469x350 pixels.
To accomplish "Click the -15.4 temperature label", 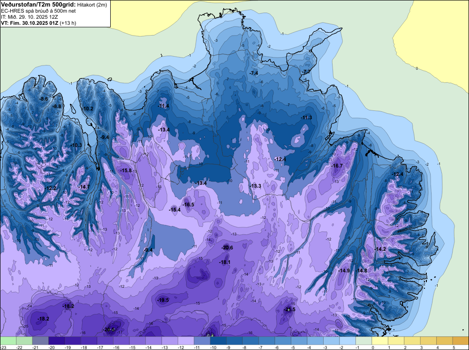I will (x=174, y=210).
